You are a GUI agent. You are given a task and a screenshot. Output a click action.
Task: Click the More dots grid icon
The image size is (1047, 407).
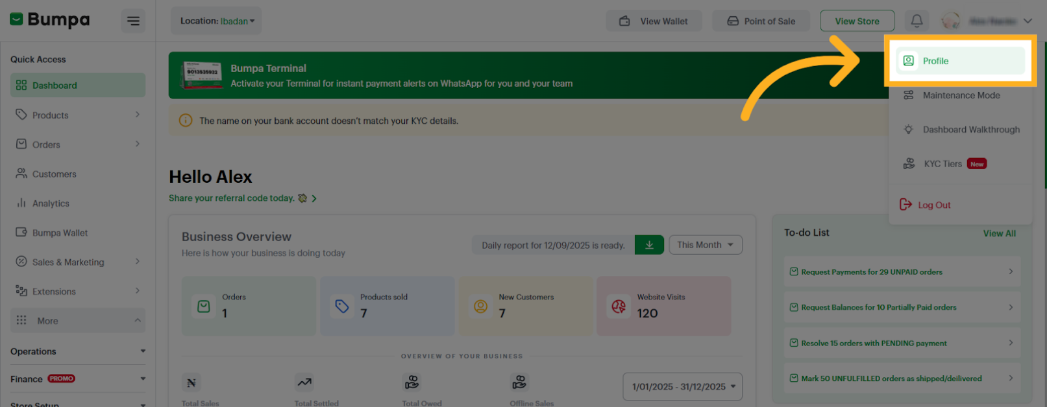21,320
